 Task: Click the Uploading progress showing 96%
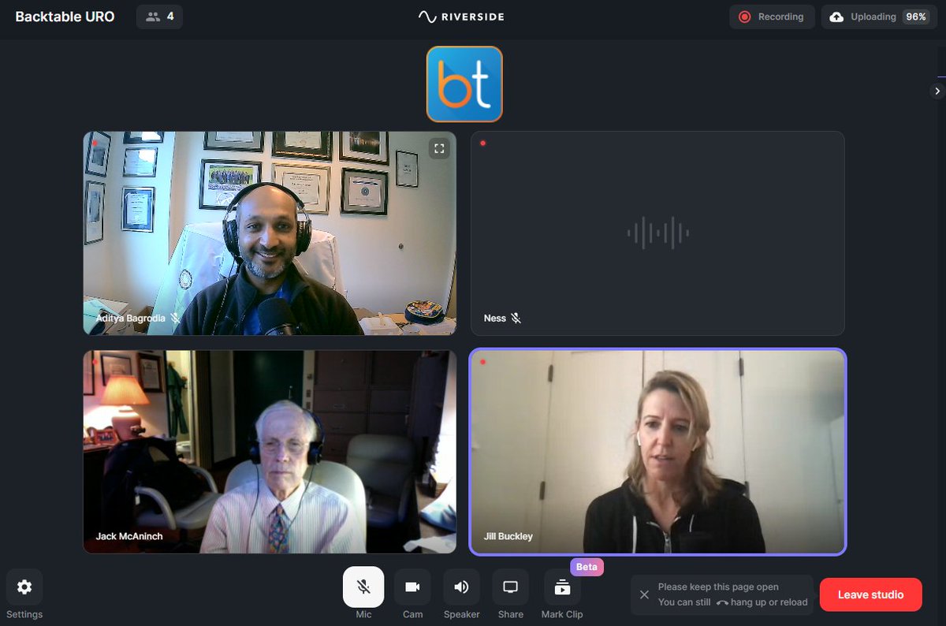tap(877, 16)
